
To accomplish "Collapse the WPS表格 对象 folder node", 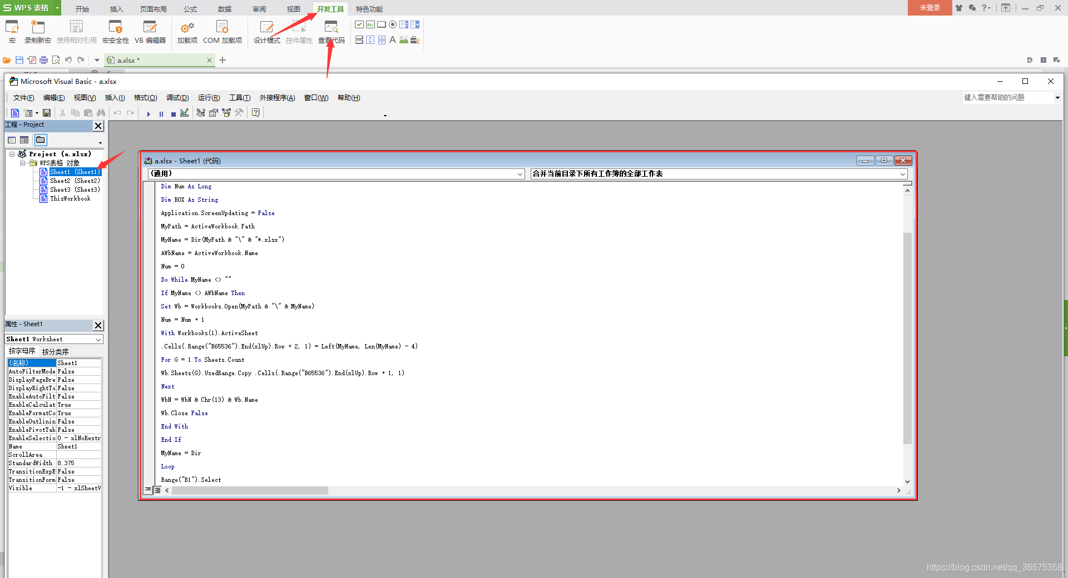I will point(23,163).
